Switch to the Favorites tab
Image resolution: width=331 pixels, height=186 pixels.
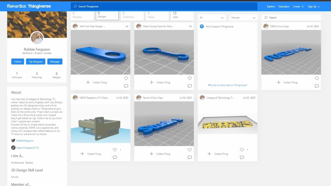(82, 15)
